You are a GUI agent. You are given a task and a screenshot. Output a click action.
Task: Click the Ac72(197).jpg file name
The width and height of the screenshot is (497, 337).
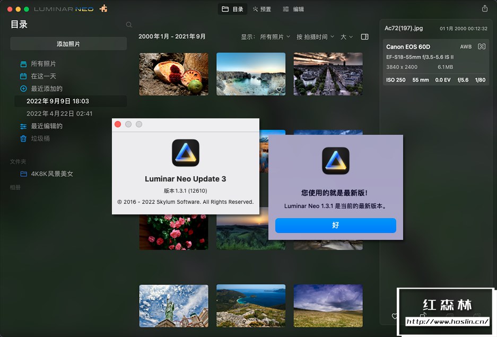point(404,28)
